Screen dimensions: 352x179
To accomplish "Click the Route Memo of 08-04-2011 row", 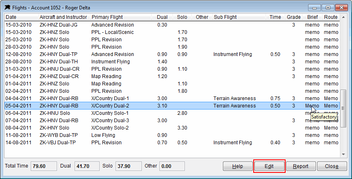I will pos(331,128).
